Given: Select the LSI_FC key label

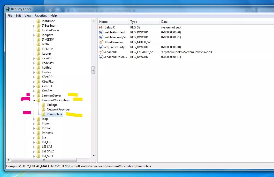Looking at the screenshot, I should [x=46, y=142].
